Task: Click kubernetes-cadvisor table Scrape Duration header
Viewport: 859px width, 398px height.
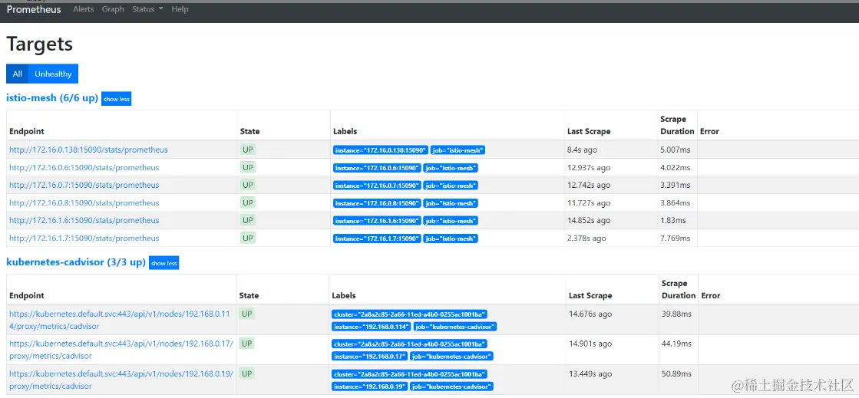Action: click(678, 290)
